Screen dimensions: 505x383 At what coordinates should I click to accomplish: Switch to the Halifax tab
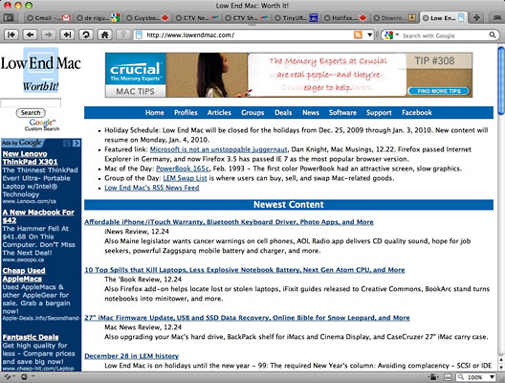(344, 18)
